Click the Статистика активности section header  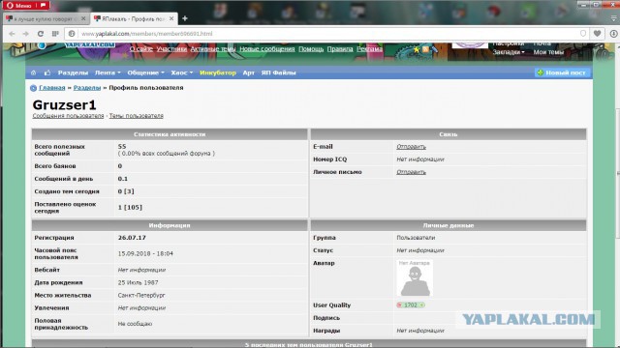170,134
